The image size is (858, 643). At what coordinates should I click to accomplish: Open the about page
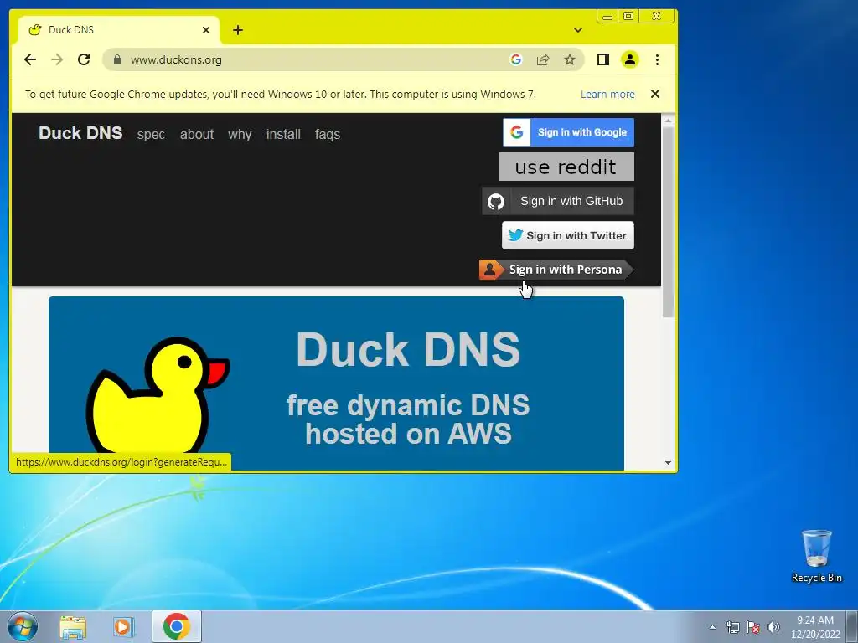click(x=196, y=134)
